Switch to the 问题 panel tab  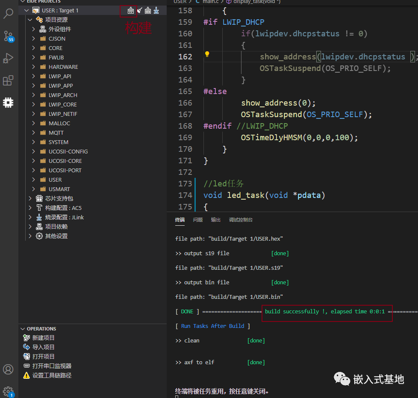[197, 220]
